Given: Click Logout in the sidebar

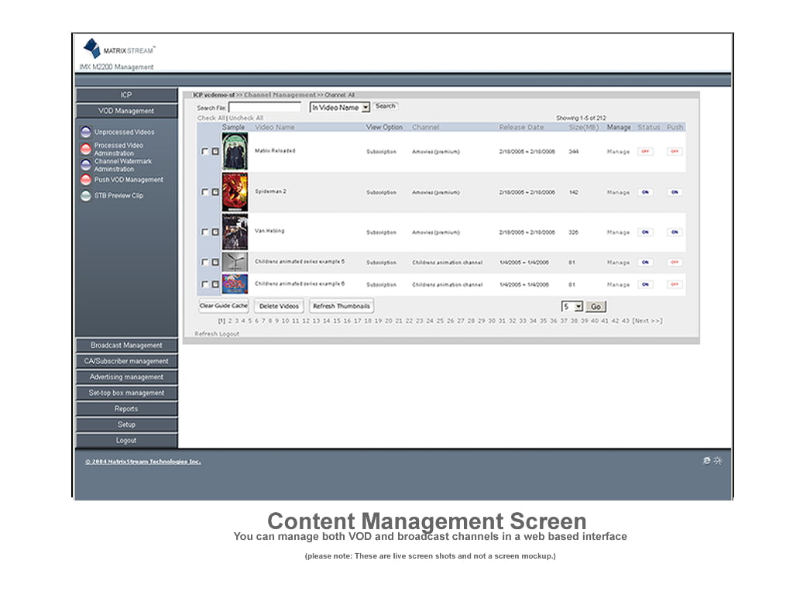Looking at the screenshot, I should (x=126, y=440).
